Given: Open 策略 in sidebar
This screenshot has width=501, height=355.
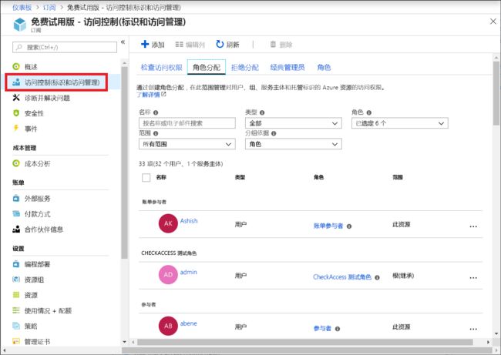Looking at the screenshot, I should pos(25,326).
